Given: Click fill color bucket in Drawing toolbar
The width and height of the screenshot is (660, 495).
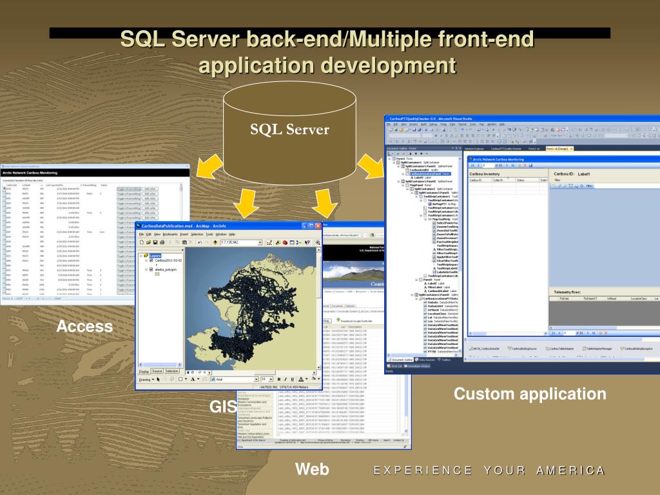Looking at the screenshot, I should point(314,379).
